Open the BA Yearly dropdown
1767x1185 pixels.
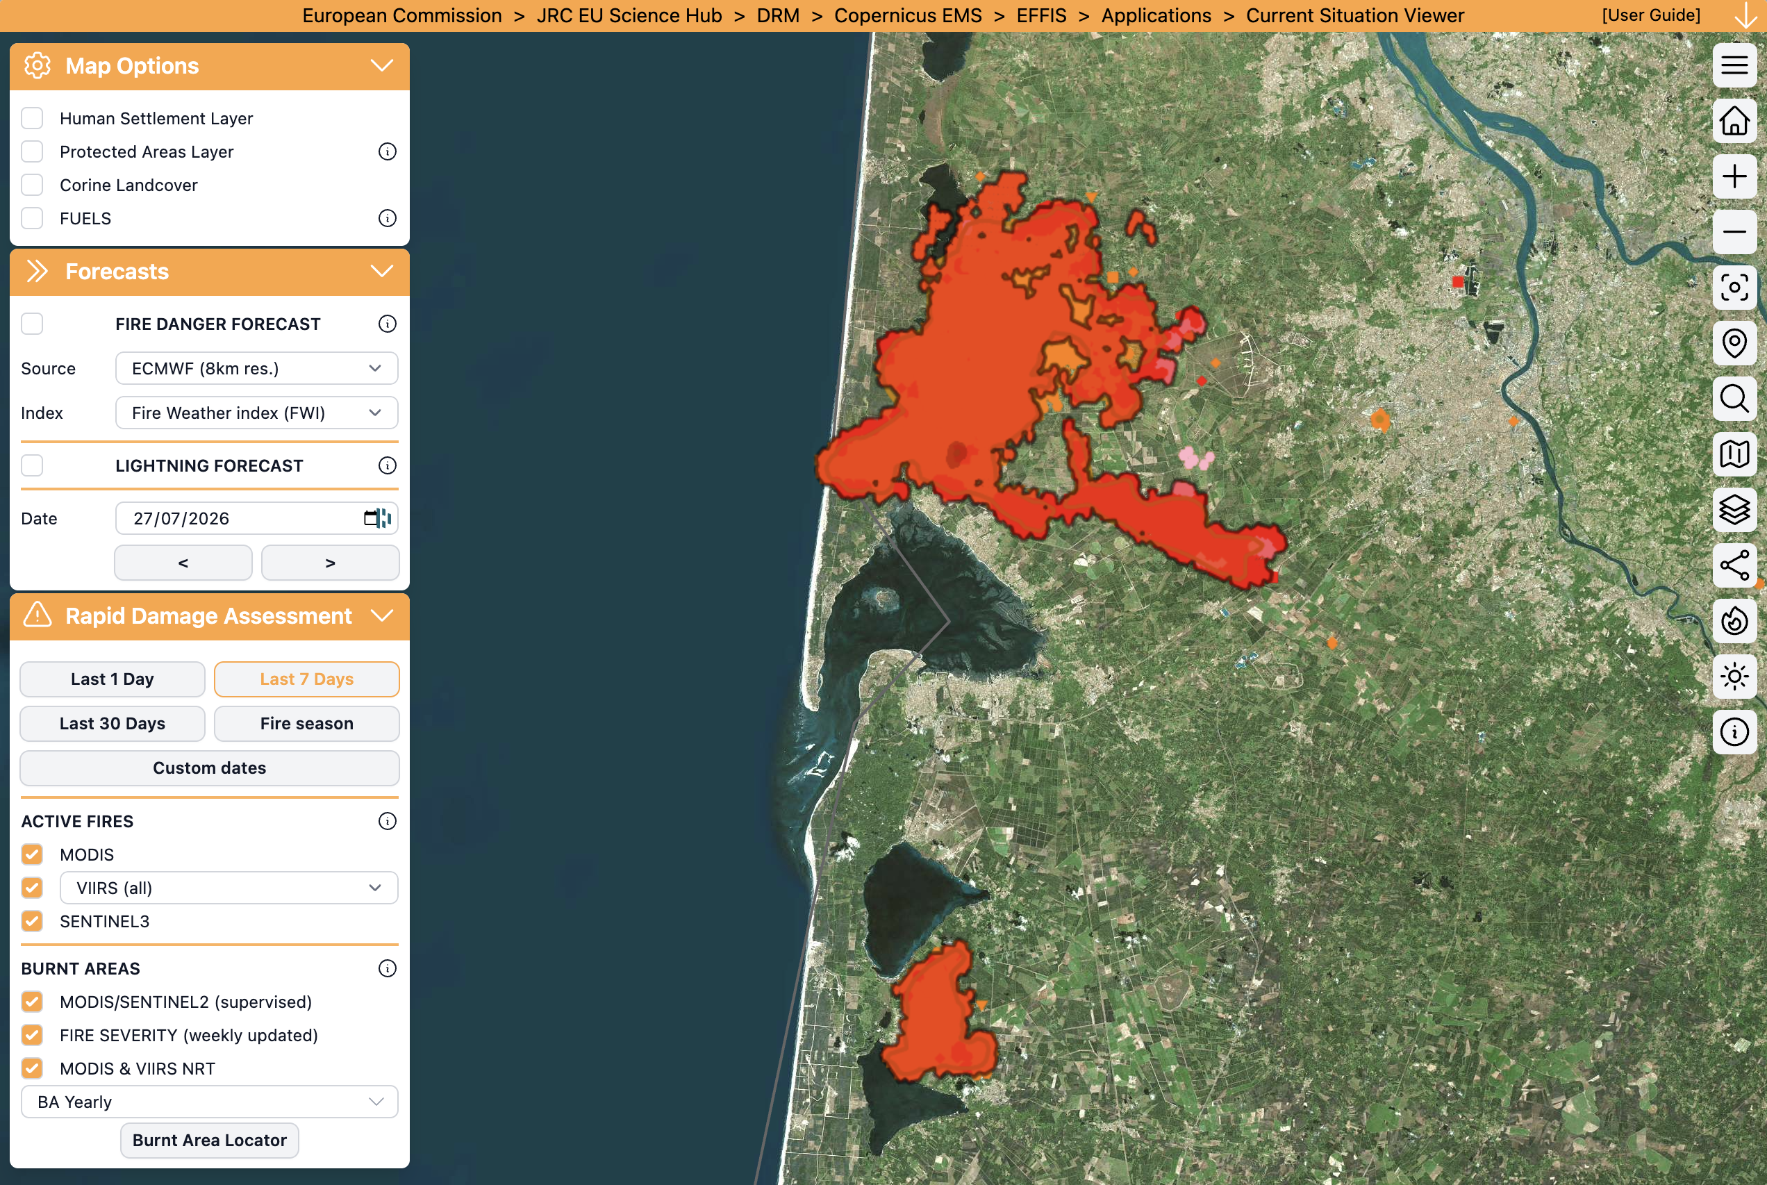click(x=209, y=1102)
